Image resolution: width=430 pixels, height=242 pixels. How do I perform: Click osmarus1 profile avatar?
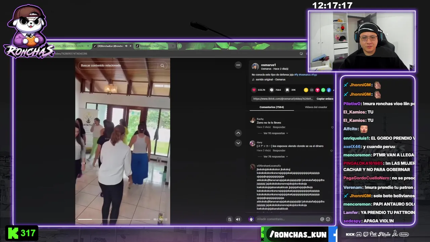(x=255, y=67)
